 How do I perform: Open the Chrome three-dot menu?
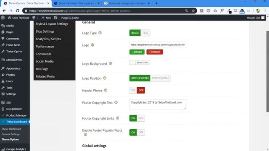(x=265, y=10)
